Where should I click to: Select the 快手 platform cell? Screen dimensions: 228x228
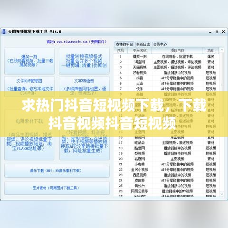pyautogui.click(x=140, y=89)
